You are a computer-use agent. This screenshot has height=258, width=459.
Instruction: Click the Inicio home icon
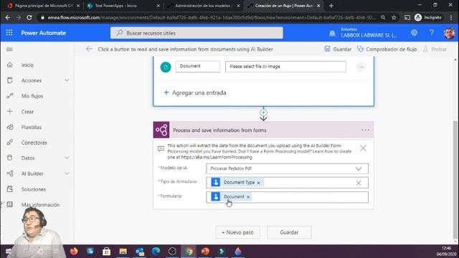pos(9,64)
